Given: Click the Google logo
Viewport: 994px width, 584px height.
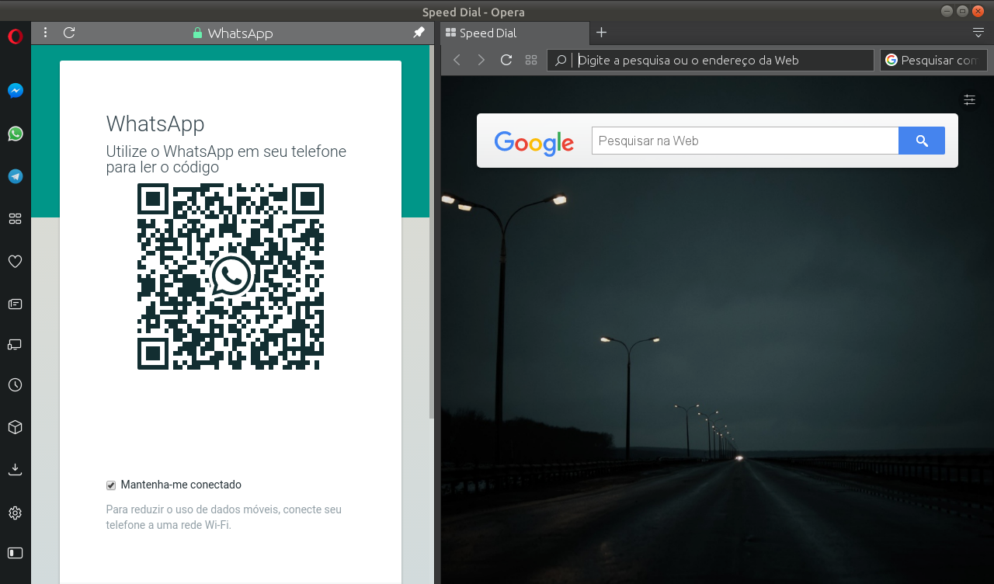Looking at the screenshot, I should 534,142.
